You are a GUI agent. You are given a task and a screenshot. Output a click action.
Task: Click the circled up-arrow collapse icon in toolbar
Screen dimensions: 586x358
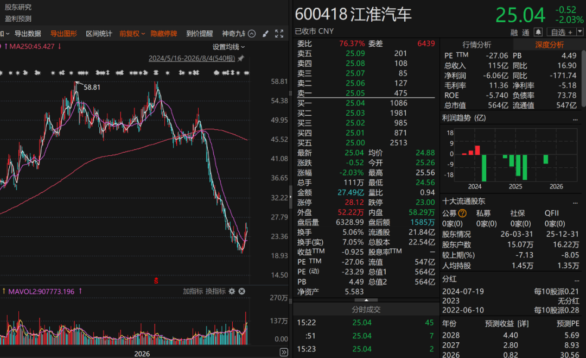[252, 34]
